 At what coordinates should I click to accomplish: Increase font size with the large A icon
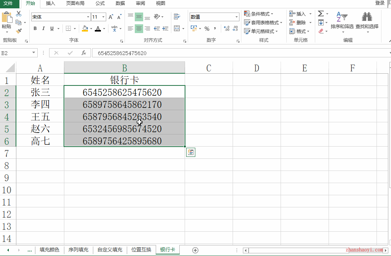[111, 17]
